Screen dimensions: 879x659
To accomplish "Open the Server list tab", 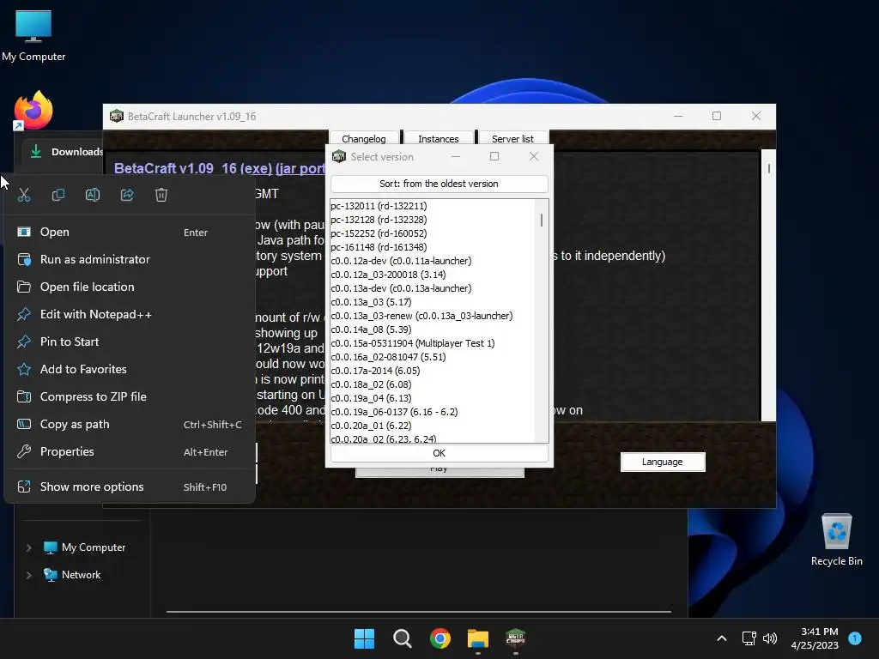I will point(513,138).
